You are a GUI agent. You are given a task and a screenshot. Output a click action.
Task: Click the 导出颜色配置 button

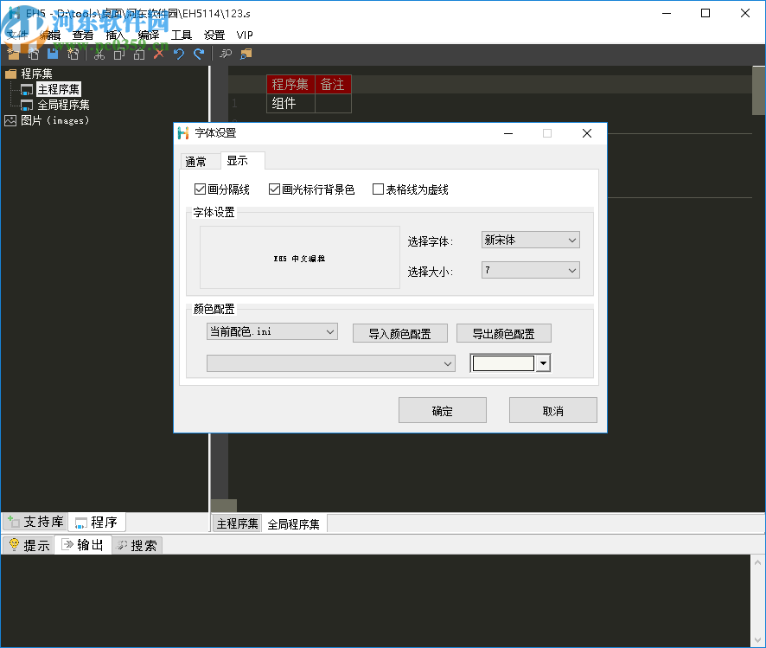point(504,332)
